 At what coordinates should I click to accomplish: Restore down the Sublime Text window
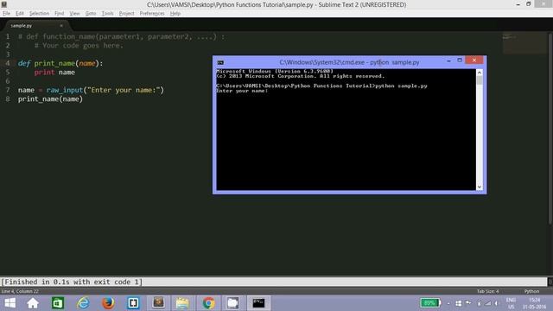coord(528,4)
